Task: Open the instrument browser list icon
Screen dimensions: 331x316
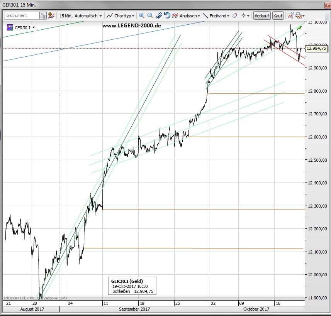Action: click(x=43, y=16)
